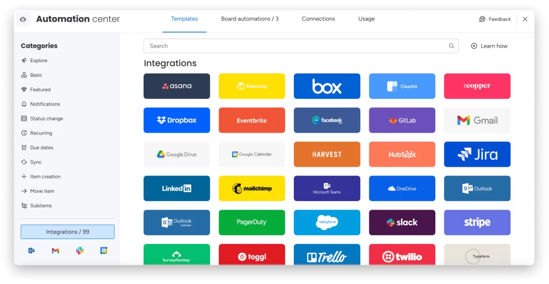The image size is (549, 284).
Task: Choose the Slack integration card
Action: pyautogui.click(x=402, y=222)
